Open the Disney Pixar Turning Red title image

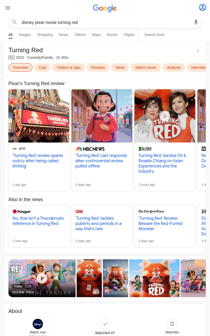pyautogui.click(x=154, y=278)
